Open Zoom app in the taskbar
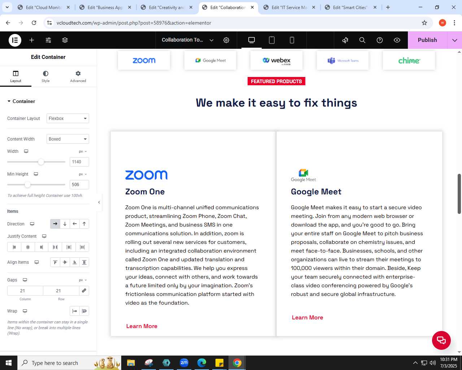Viewport: 462px width, 370px height. click(184, 363)
